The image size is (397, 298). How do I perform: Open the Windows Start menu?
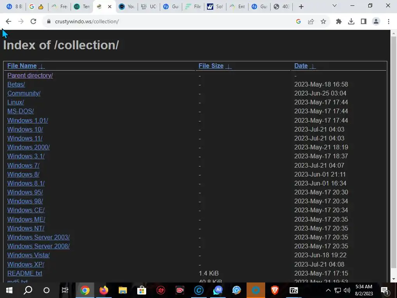tap(9, 290)
